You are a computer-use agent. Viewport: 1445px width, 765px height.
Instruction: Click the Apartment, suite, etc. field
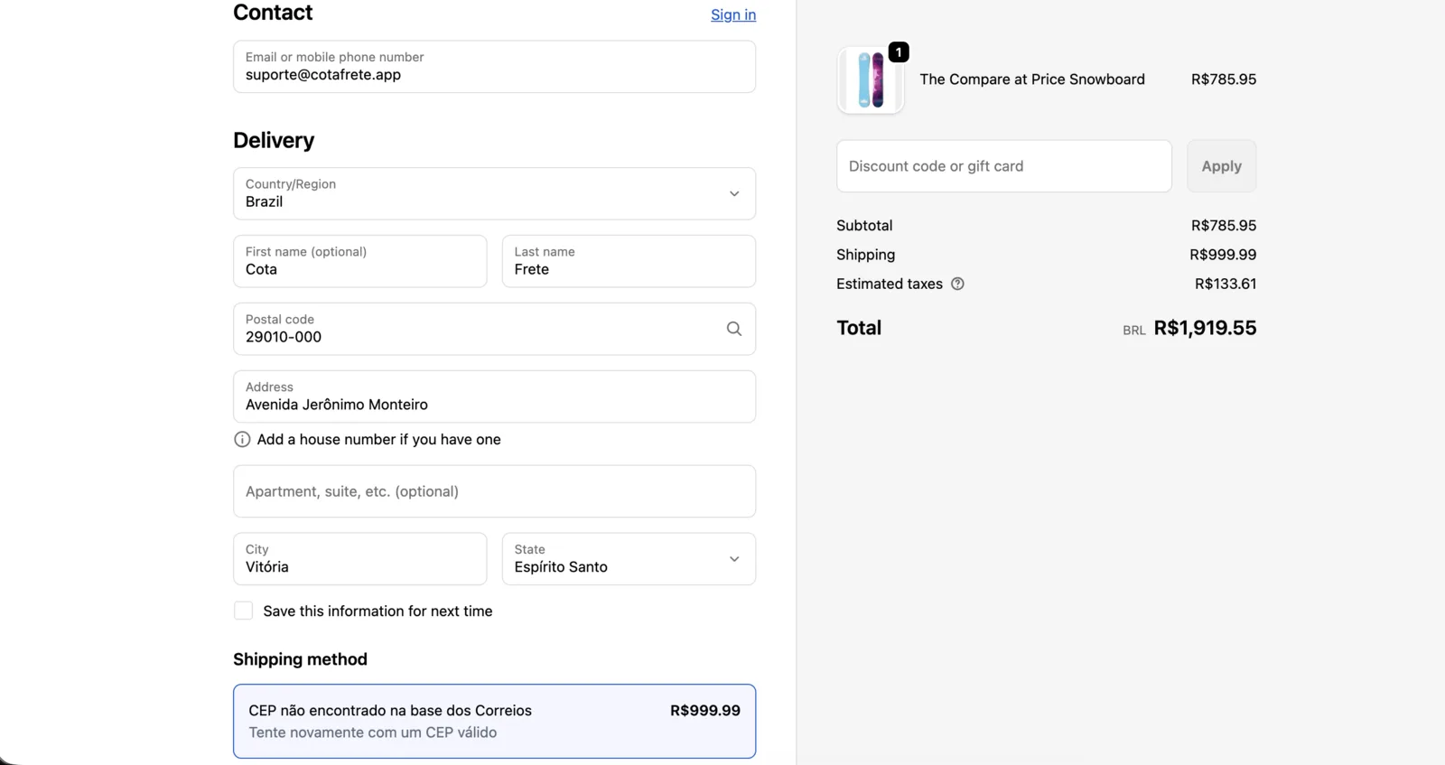pyautogui.click(x=494, y=491)
